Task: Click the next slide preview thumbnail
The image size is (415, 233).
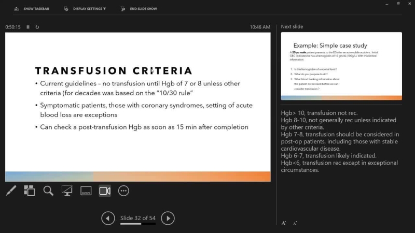Action: [x=341, y=66]
